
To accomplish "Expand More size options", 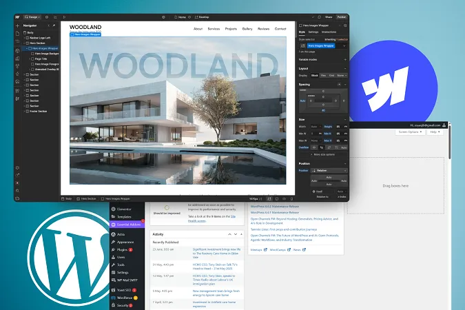I will pyautogui.click(x=322, y=154).
